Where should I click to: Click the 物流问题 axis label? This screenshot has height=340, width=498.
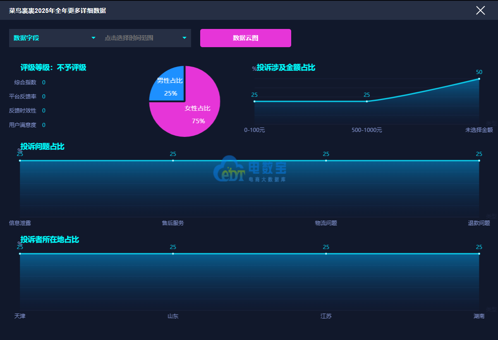326,223
